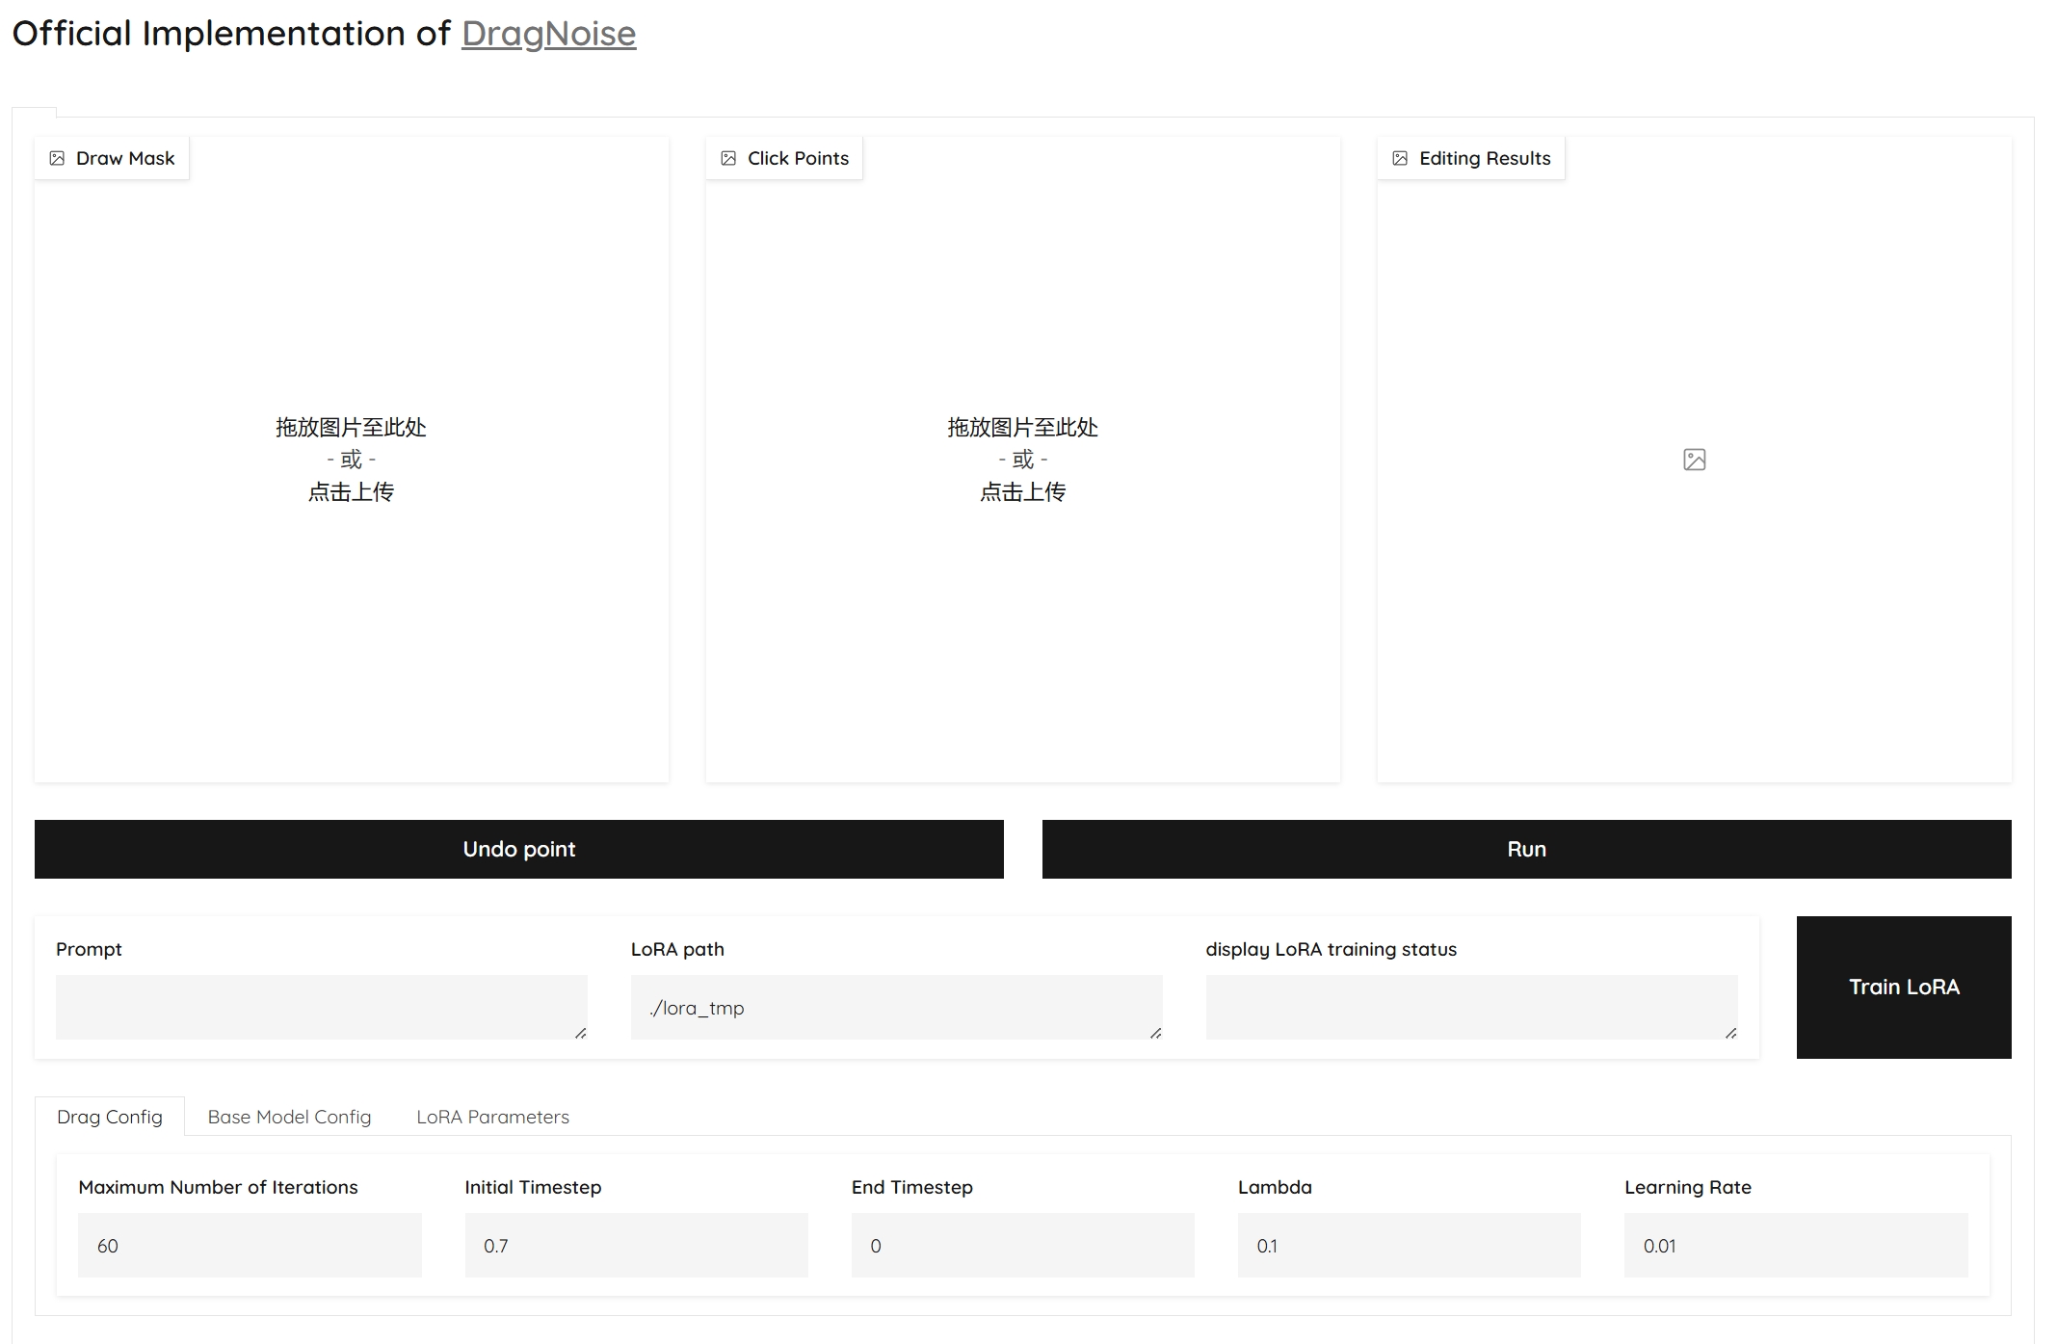Click the Train LoRA button

tap(1903, 987)
